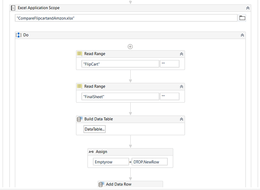The image size is (260, 190).
Task: Add activity with the plus circle icon
Action: click(130, 47)
